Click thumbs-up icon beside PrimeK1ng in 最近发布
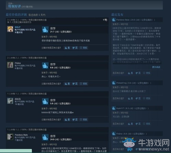This screenshot has height=153, width=171. point(114,83)
